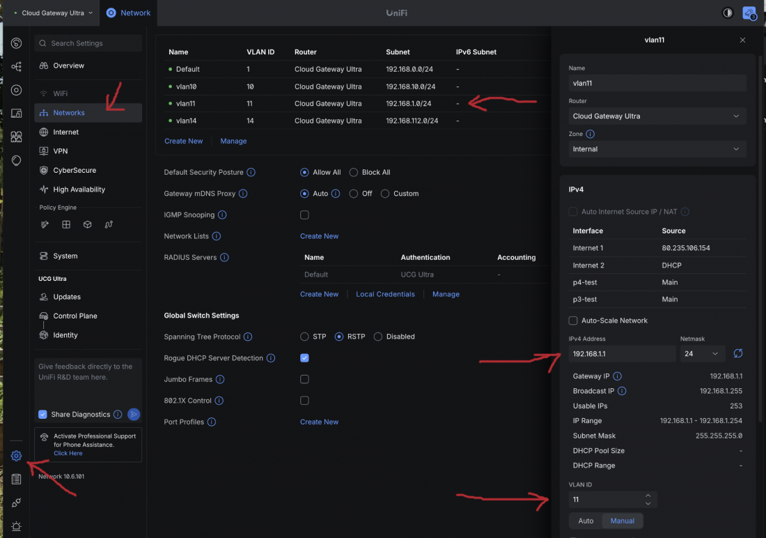Open the Policy Engine cube icon

coord(88,224)
